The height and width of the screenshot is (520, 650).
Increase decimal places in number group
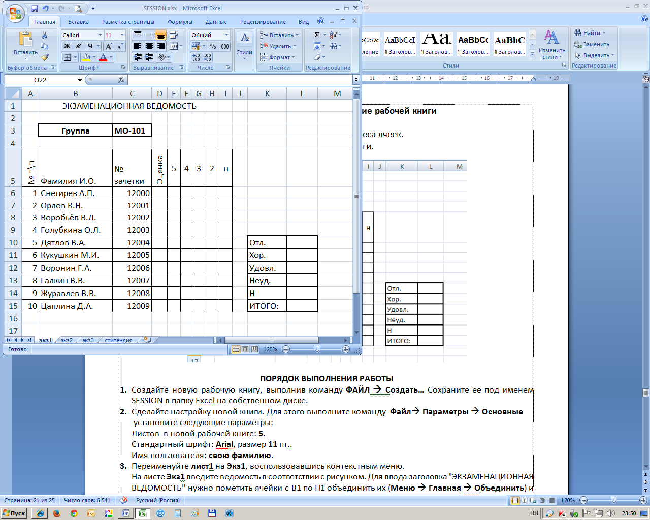197,57
